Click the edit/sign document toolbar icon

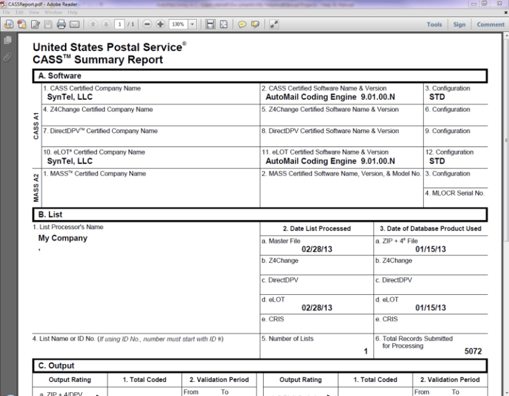coord(35,24)
